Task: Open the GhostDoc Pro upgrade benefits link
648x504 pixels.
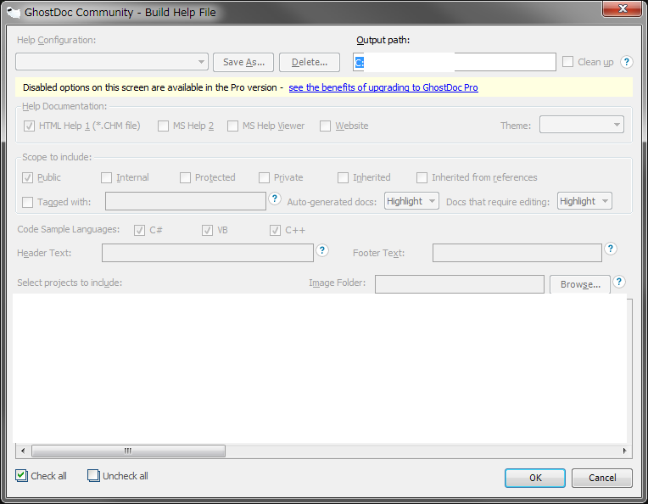Action: [383, 87]
